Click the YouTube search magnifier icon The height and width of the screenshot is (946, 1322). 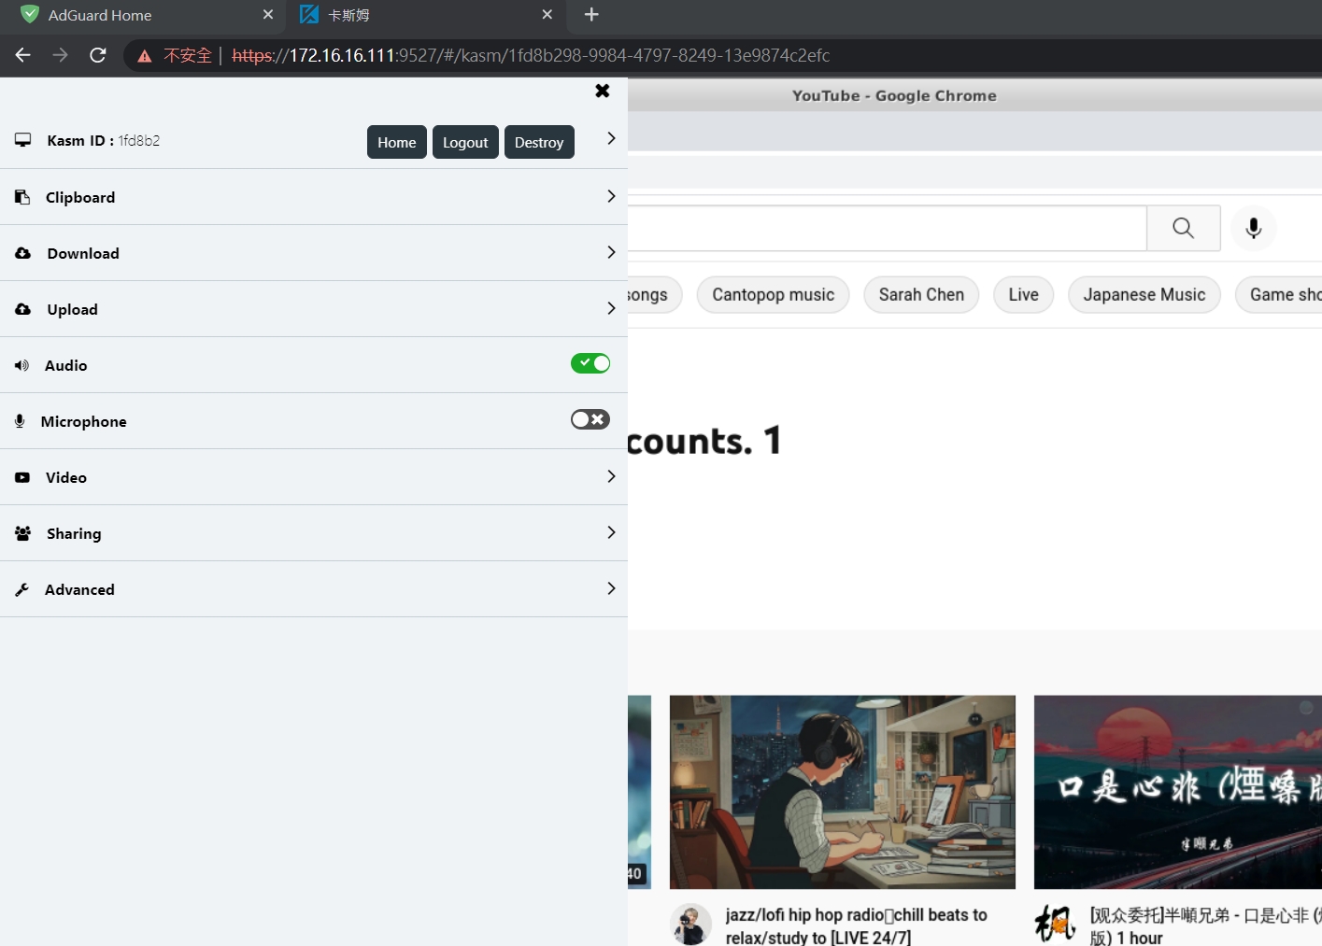coord(1183,228)
